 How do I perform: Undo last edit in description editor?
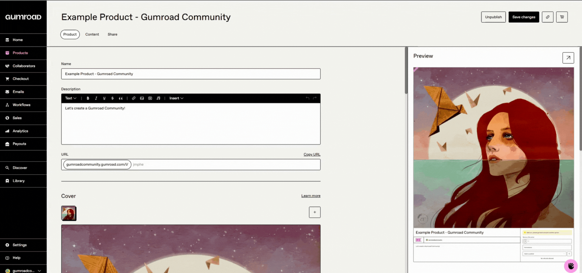point(307,98)
